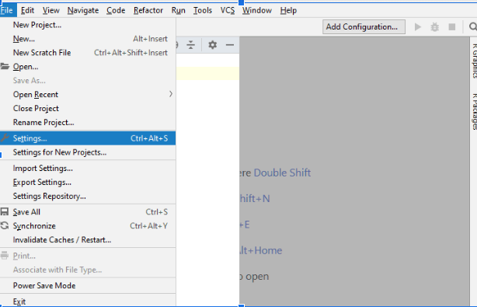477x307 pixels.
Task: Open the project panel gear settings icon
Action: 212,45
